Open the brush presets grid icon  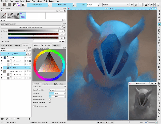coord(23,5)
